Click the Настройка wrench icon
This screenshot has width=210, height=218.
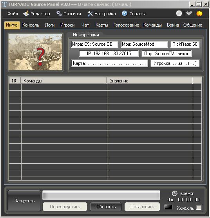(90, 14)
